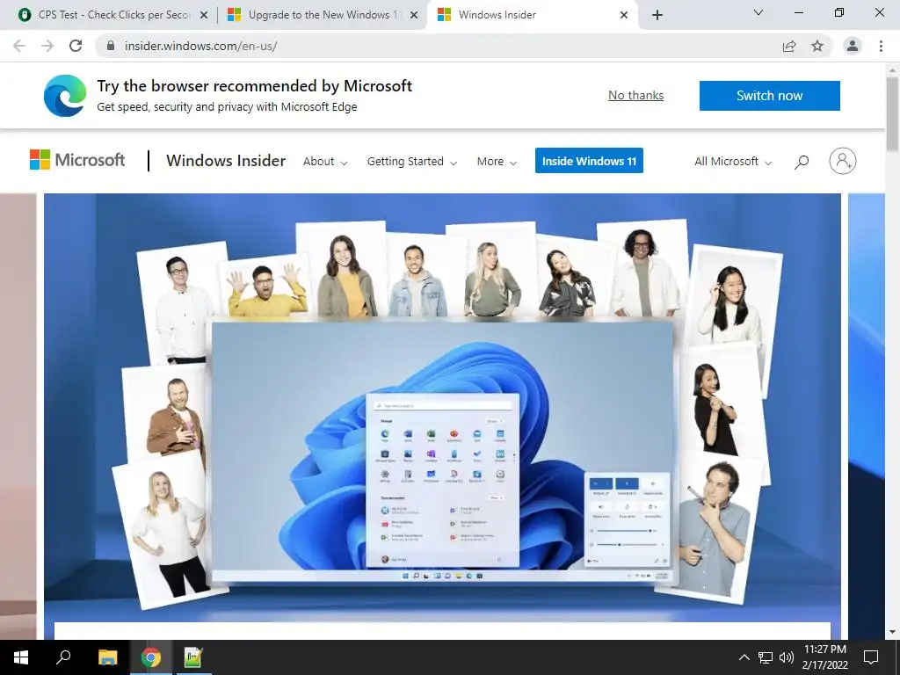The image size is (900, 675).
Task: Close the CPS Test tab
Action: click(204, 15)
